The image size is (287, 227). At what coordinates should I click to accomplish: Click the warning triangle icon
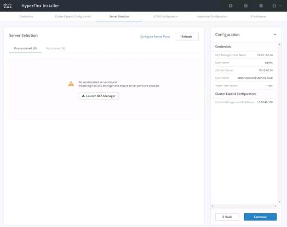click(71, 84)
